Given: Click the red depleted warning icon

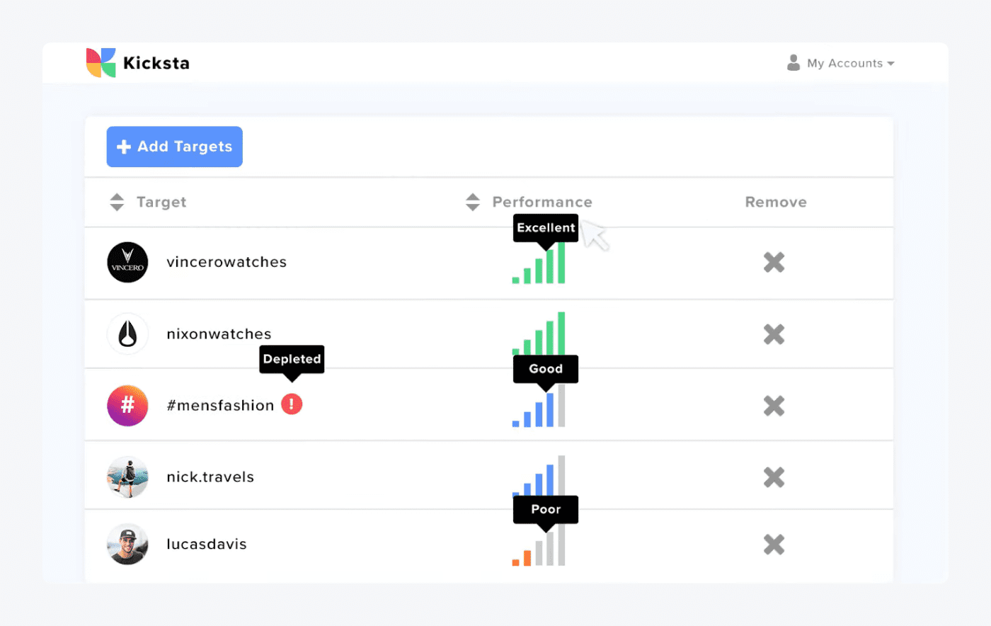Looking at the screenshot, I should point(292,404).
